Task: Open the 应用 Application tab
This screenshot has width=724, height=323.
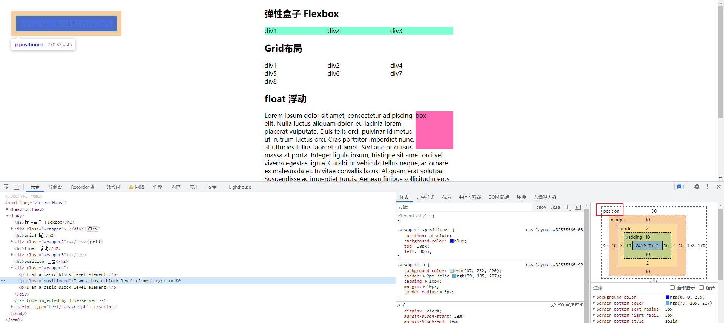Action: [194, 187]
